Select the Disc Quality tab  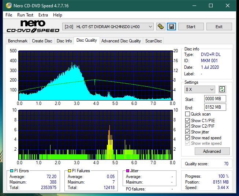pyautogui.click(x=87, y=40)
